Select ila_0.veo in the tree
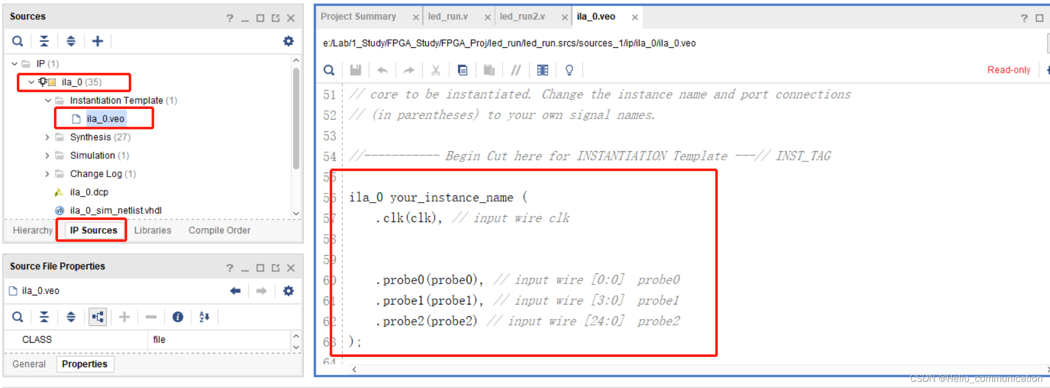1050x388 pixels. click(x=105, y=119)
